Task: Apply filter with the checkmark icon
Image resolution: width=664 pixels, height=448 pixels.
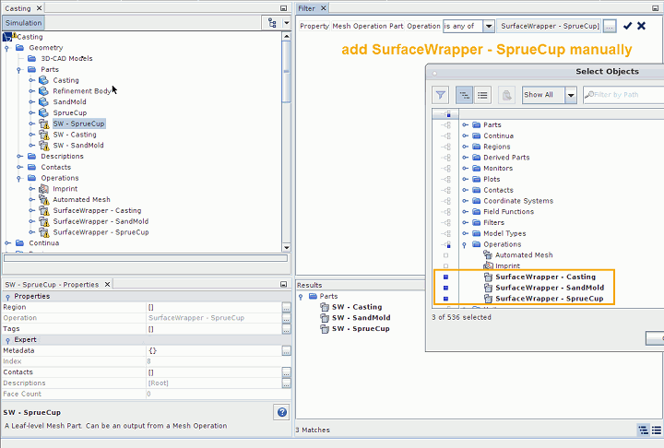Action: click(628, 26)
